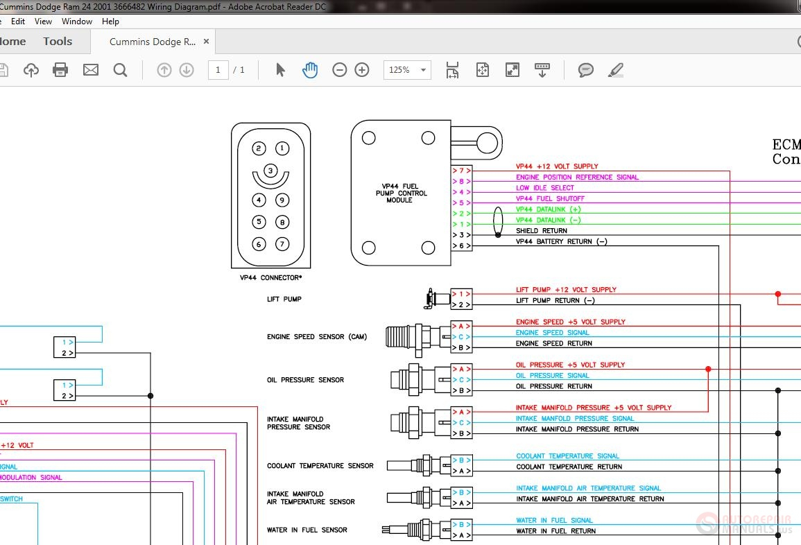Activate the Hand pan tool
The width and height of the screenshot is (801, 545).
coord(309,70)
